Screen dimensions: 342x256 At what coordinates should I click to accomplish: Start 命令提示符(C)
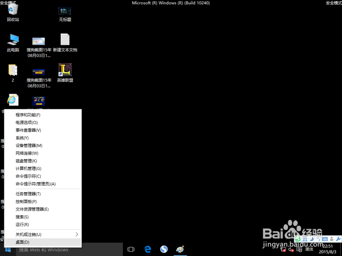pyautogui.click(x=43, y=176)
